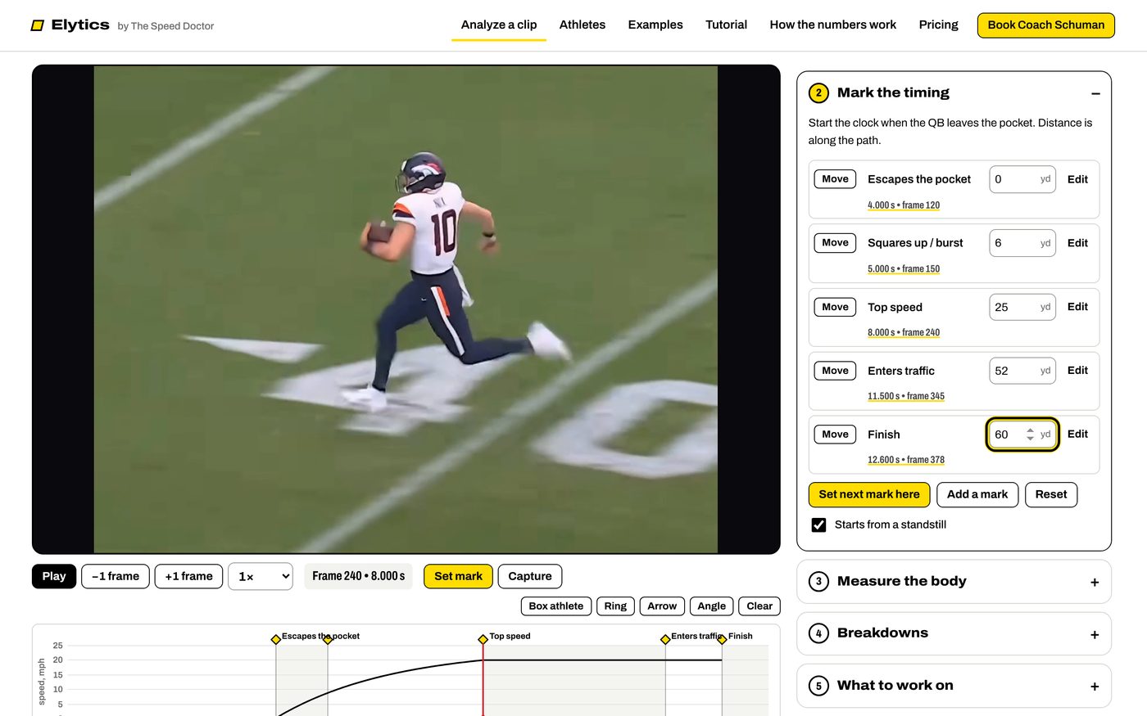The width and height of the screenshot is (1147, 716).
Task: Select the Ring annotation tool
Action: click(x=615, y=606)
